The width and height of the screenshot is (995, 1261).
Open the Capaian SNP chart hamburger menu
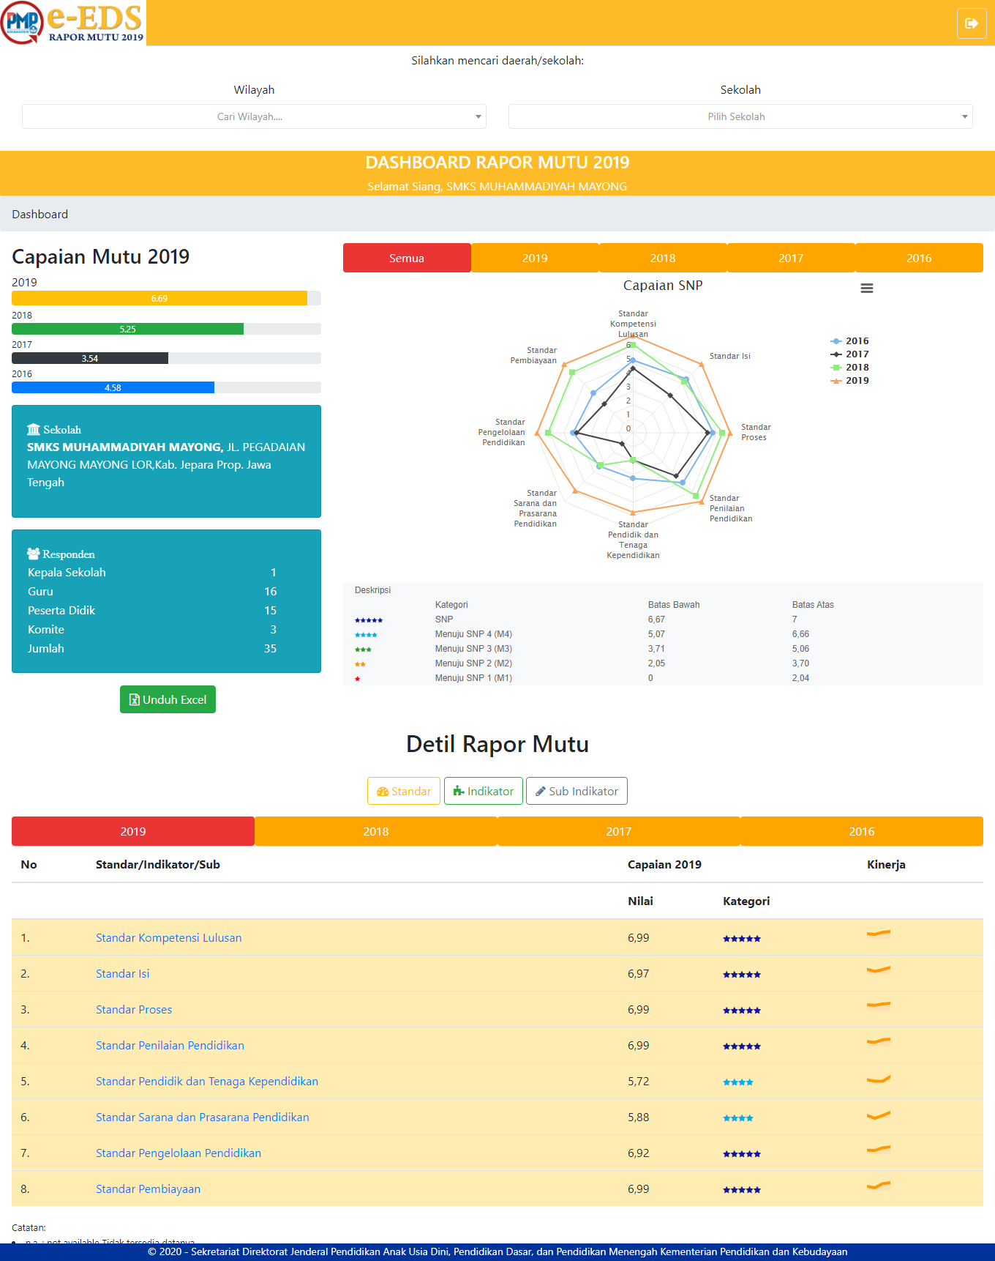point(867,289)
